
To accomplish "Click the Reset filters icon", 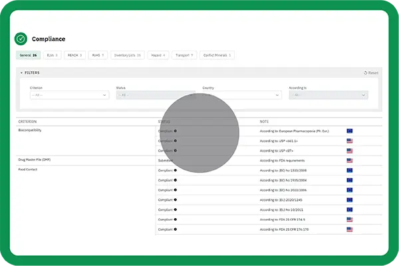I will (365, 72).
